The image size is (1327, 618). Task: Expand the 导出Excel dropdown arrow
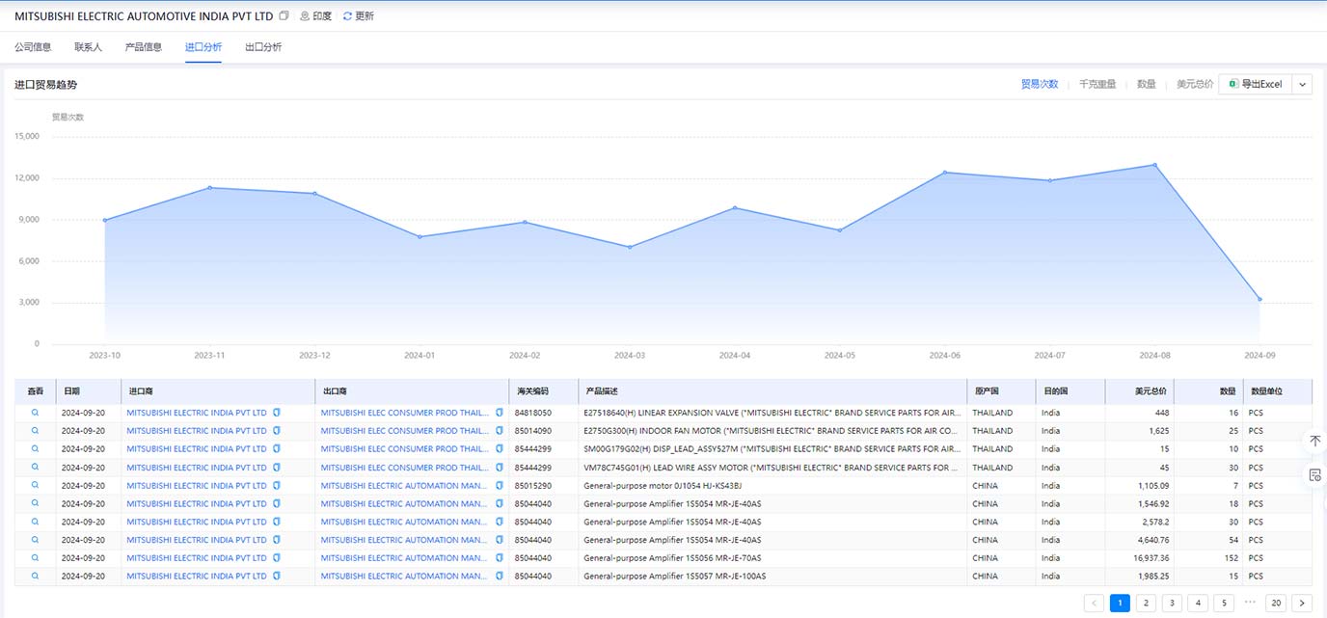(1302, 85)
